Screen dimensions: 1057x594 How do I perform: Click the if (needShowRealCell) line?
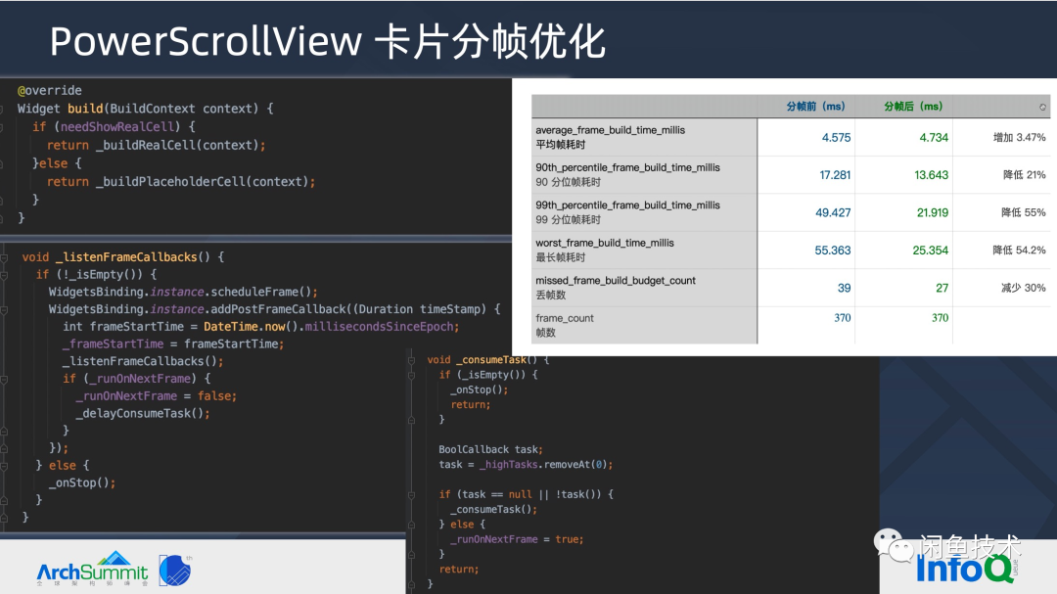point(114,127)
